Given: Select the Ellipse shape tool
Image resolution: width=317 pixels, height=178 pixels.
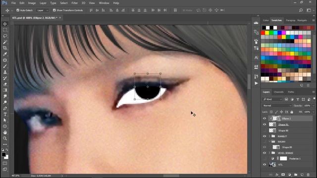Looking at the screenshot, I should (5, 127).
